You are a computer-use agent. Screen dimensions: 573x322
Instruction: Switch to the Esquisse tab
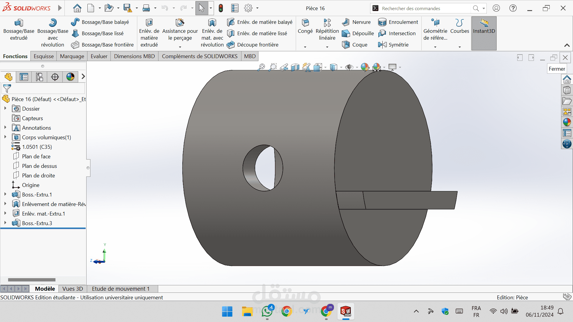click(44, 56)
